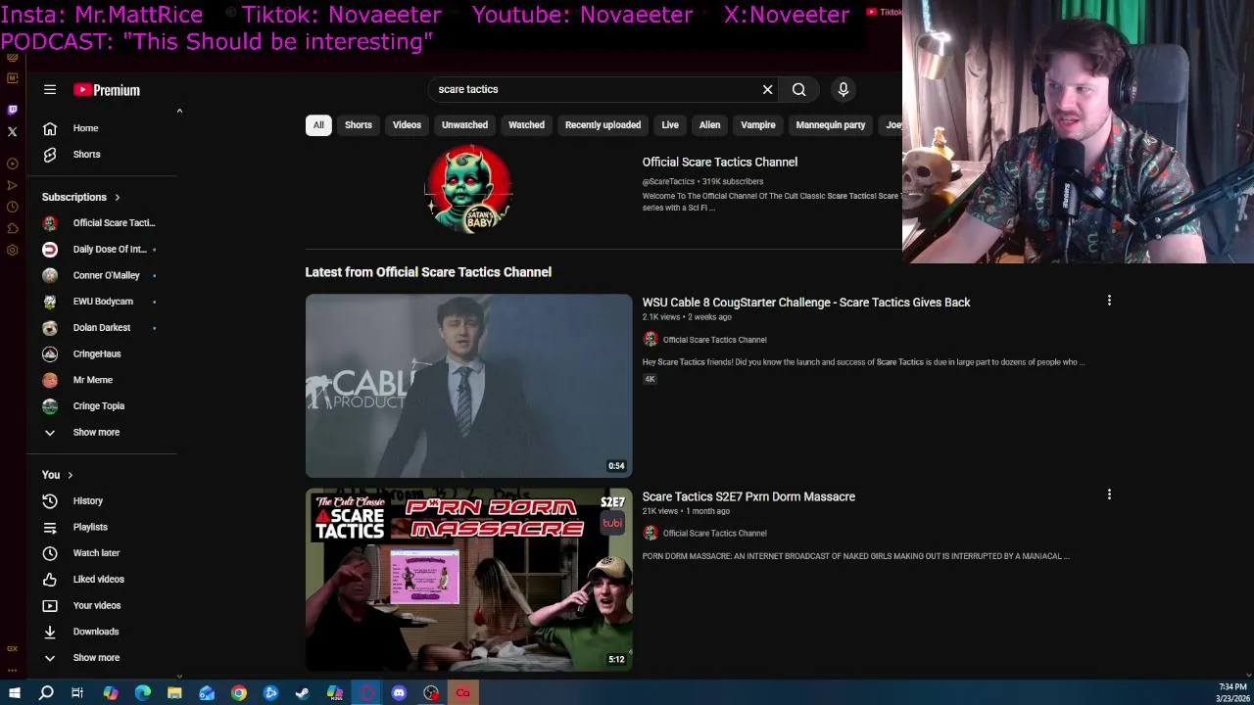Screen dimensions: 1254x705
Task: Open the YouTube hamburger guide menu
Action: 50,89
